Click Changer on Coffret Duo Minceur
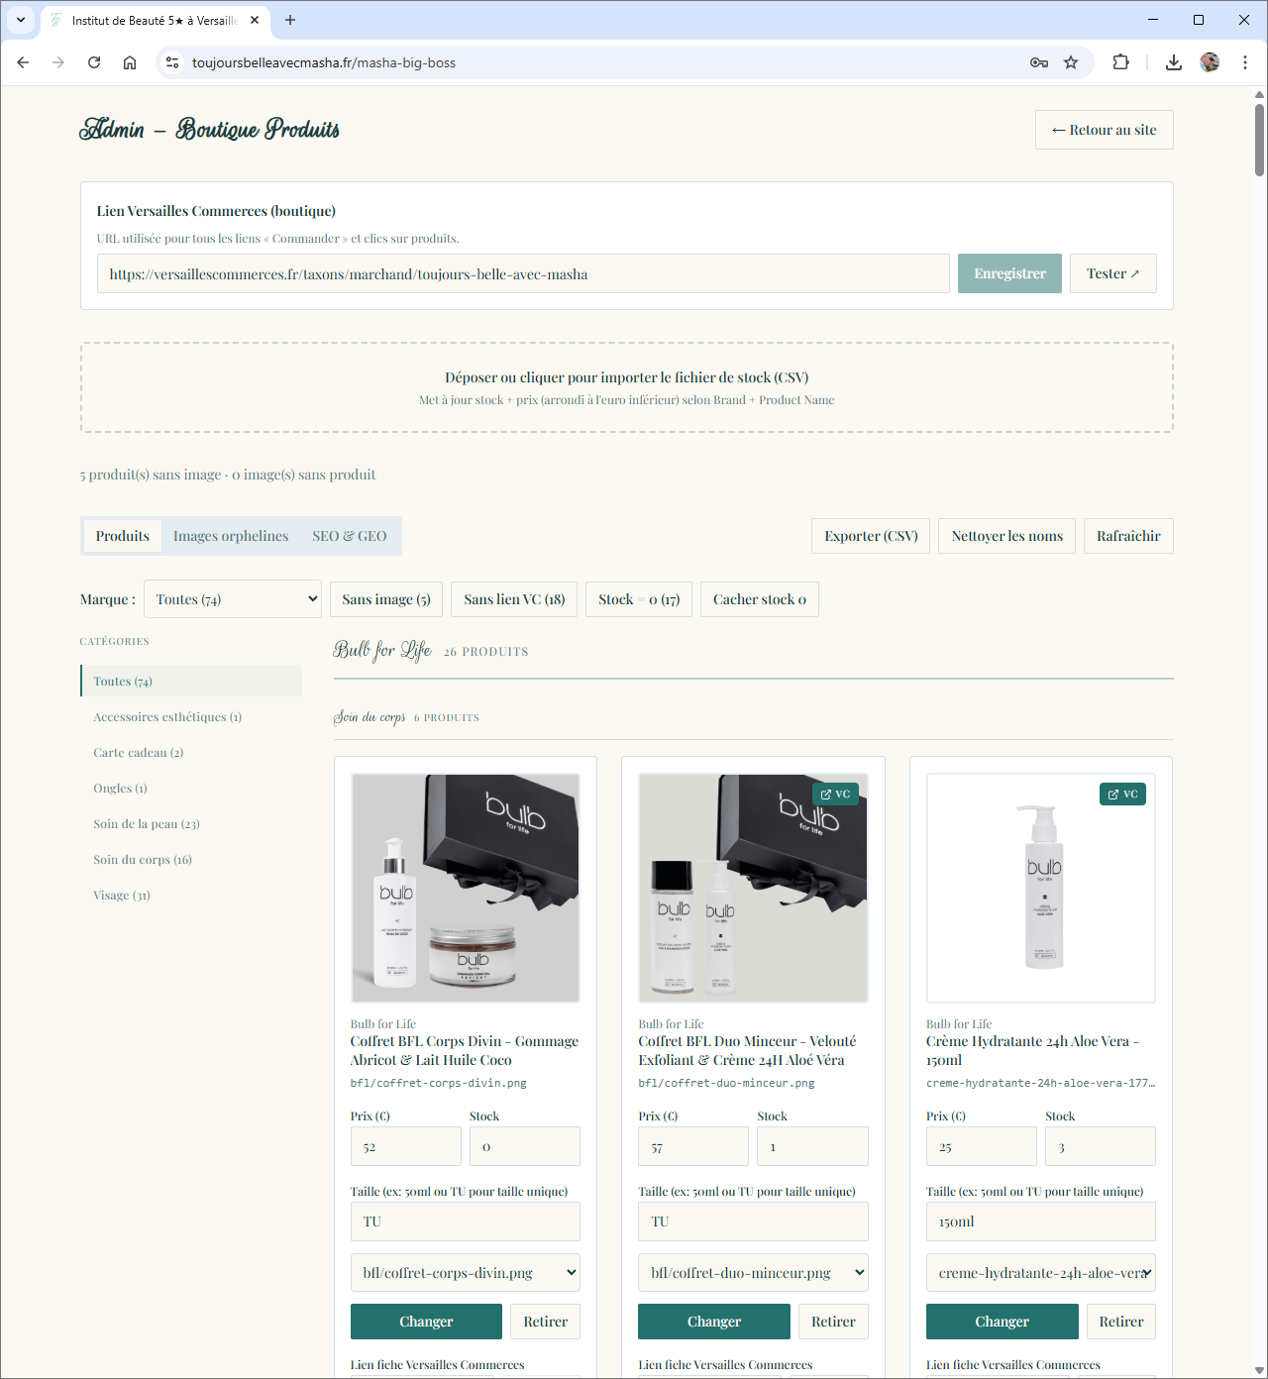Screen dimensions: 1268x1379 (714, 1322)
